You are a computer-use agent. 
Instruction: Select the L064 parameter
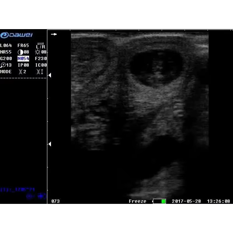click(6, 45)
